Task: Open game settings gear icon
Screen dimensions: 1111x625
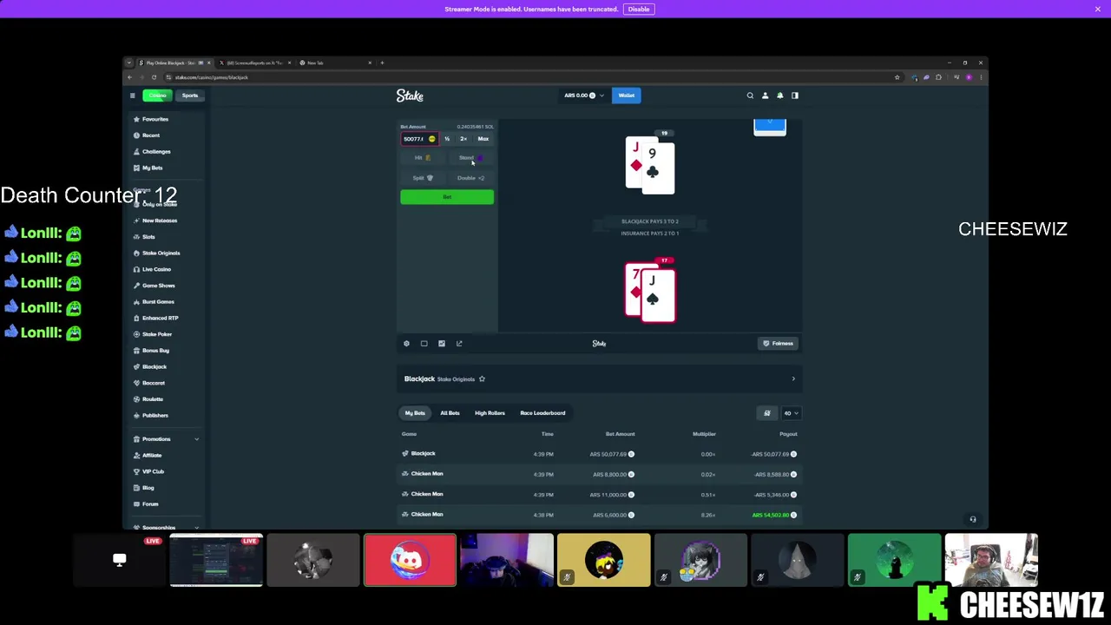Action: point(406,344)
